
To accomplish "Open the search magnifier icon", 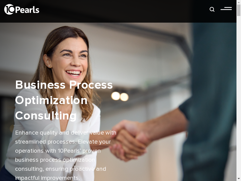I will click(212, 9).
